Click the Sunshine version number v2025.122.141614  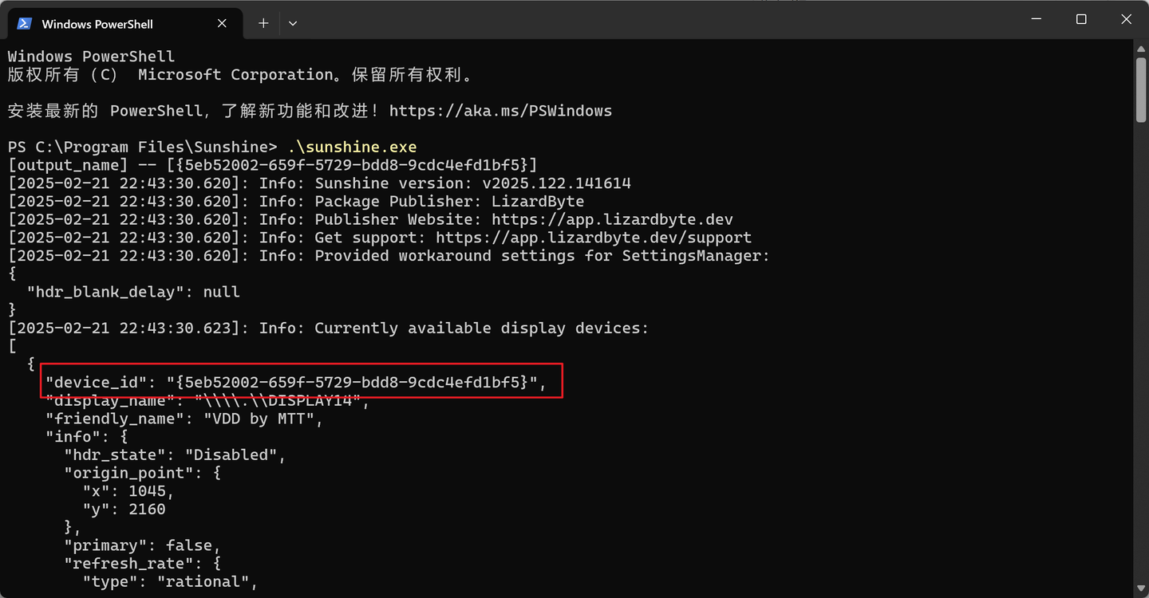coord(556,183)
